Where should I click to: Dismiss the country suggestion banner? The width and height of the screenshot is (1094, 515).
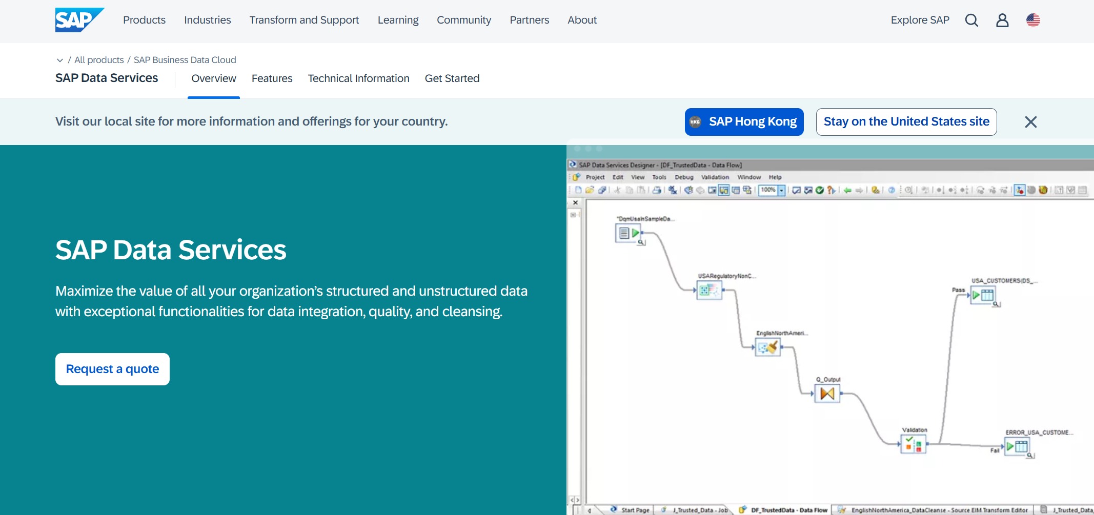point(1030,121)
